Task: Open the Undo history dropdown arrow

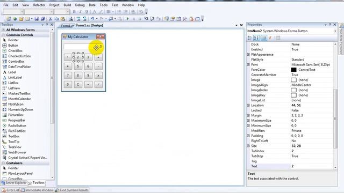Action: (97, 19)
